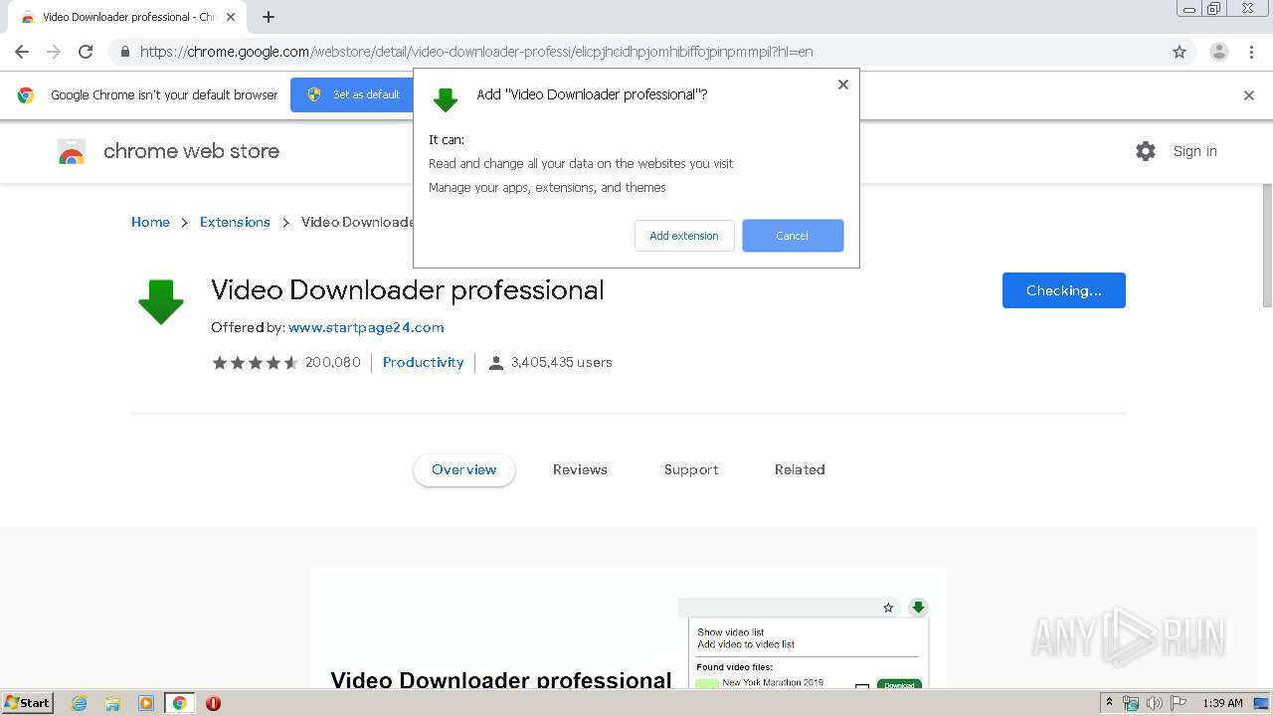The height and width of the screenshot is (716, 1273).
Task: Open the Extensions breadcrumb link
Action: click(x=235, y=222)
